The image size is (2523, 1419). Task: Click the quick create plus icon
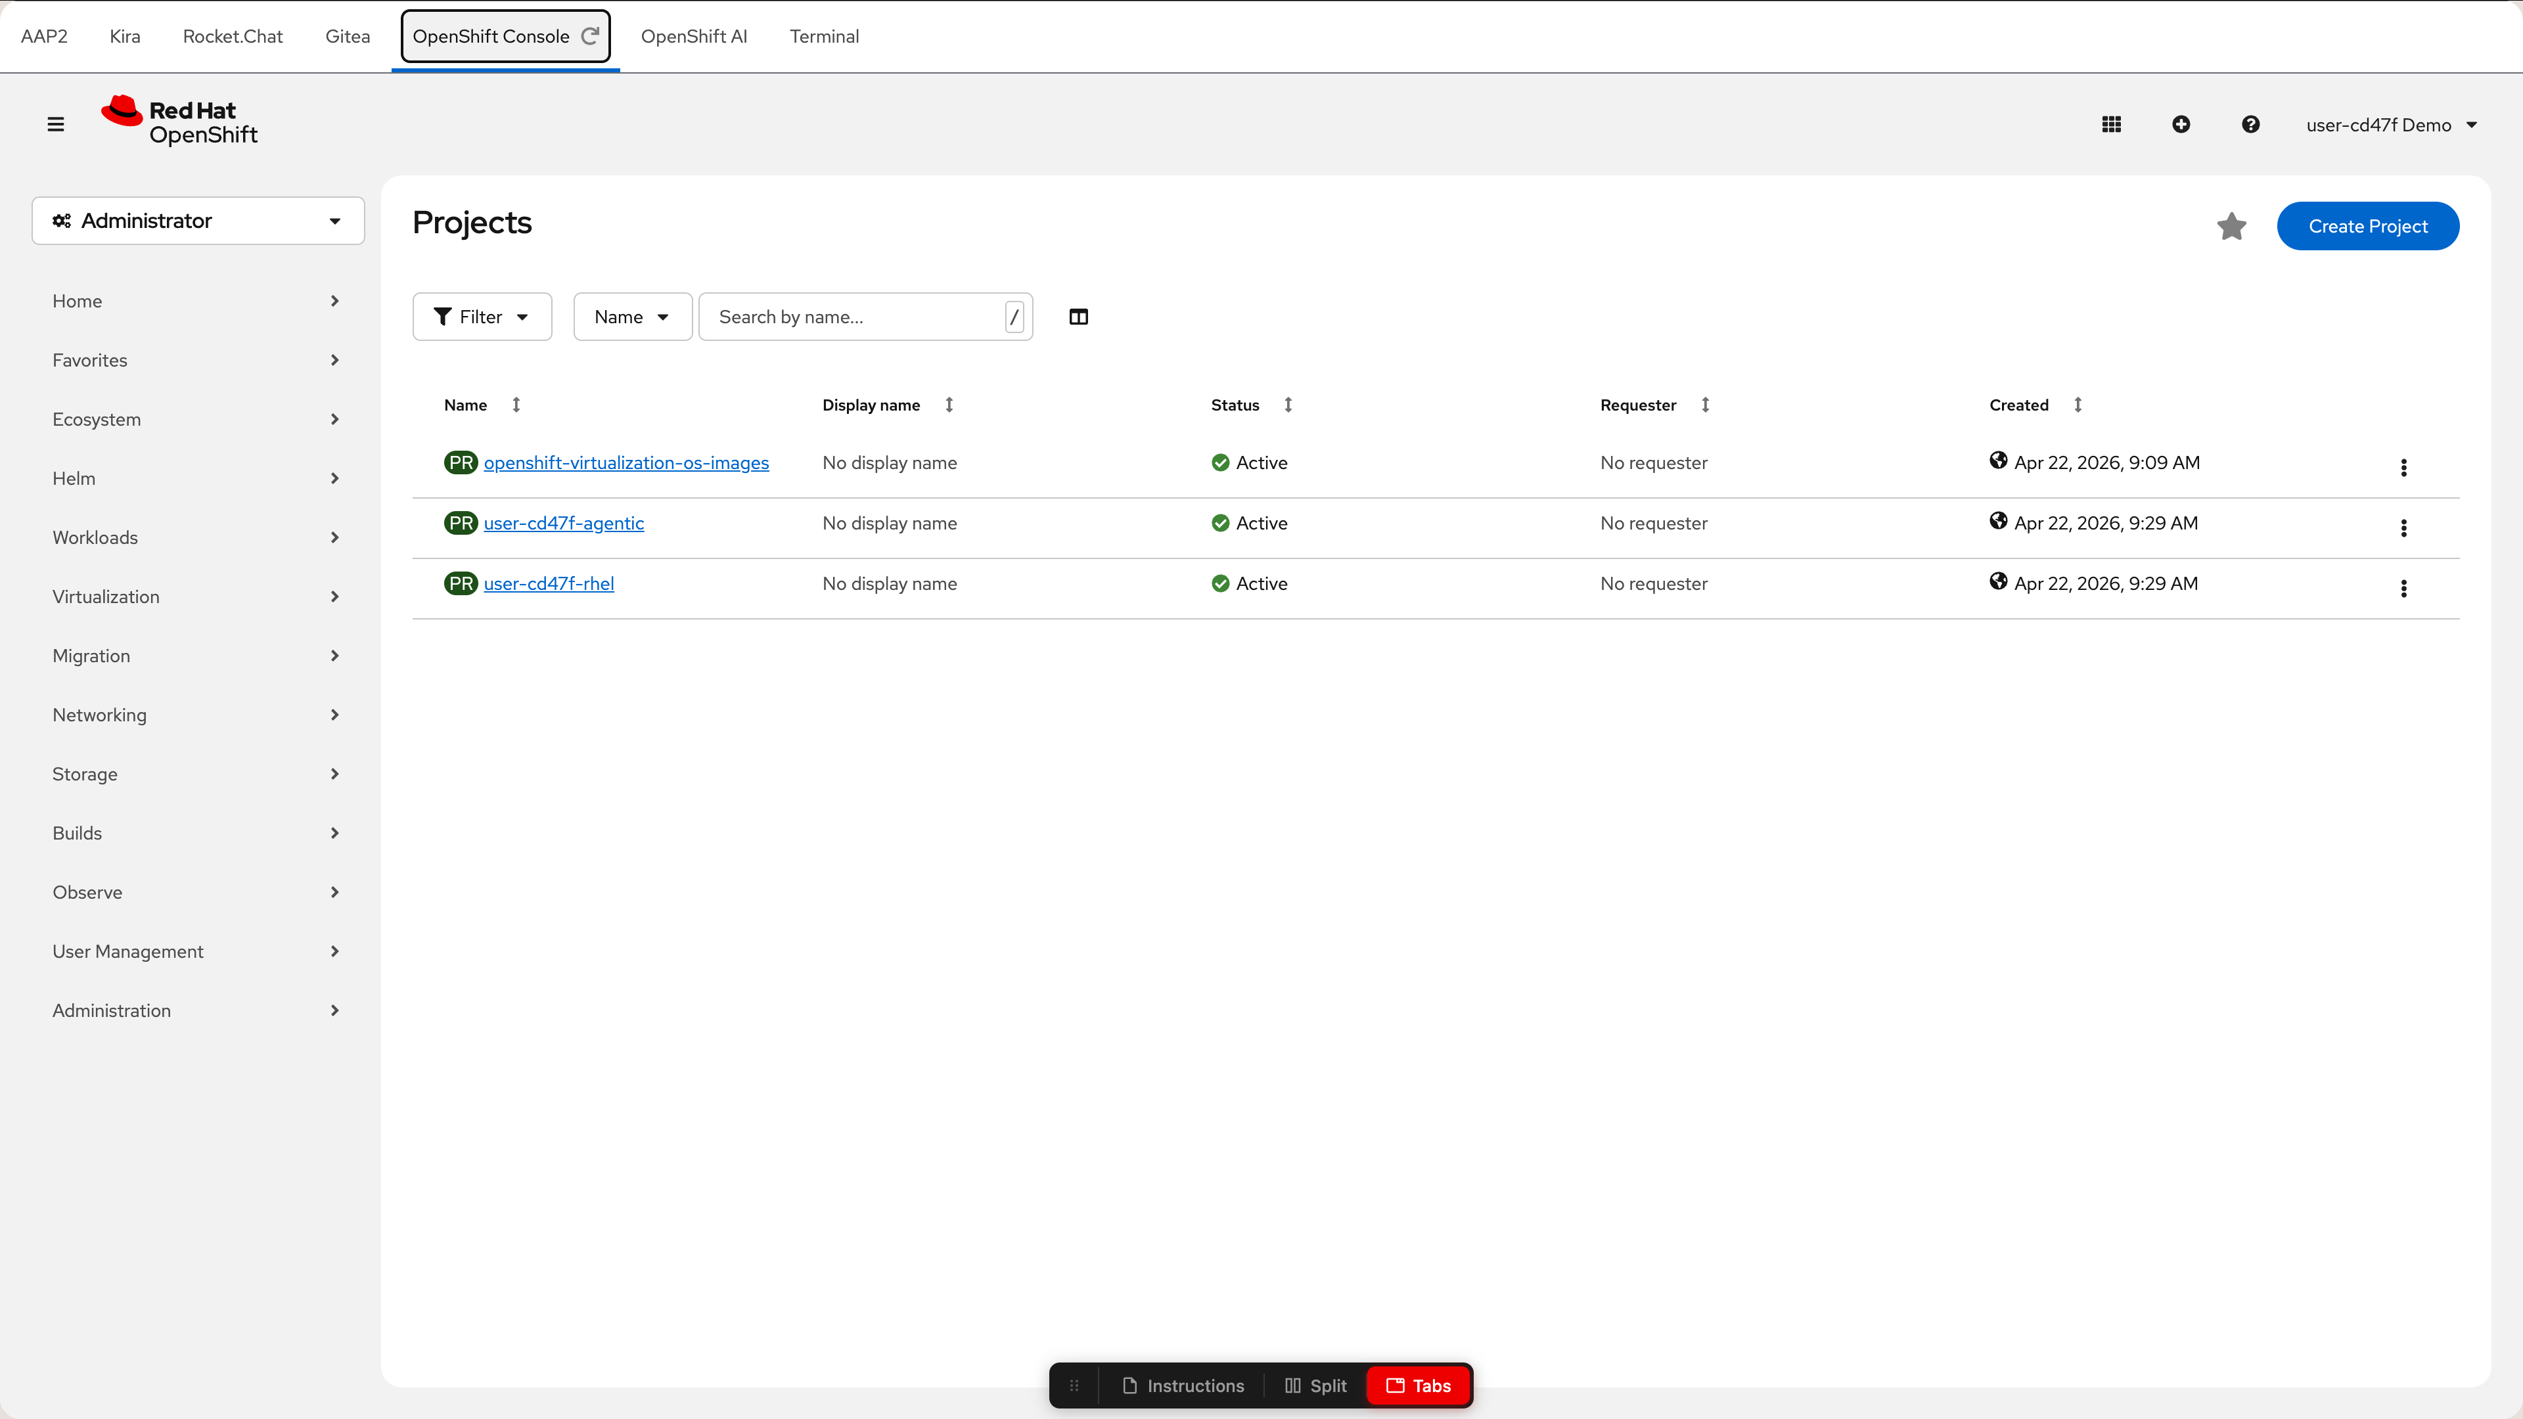click(x=2181, y=124)
